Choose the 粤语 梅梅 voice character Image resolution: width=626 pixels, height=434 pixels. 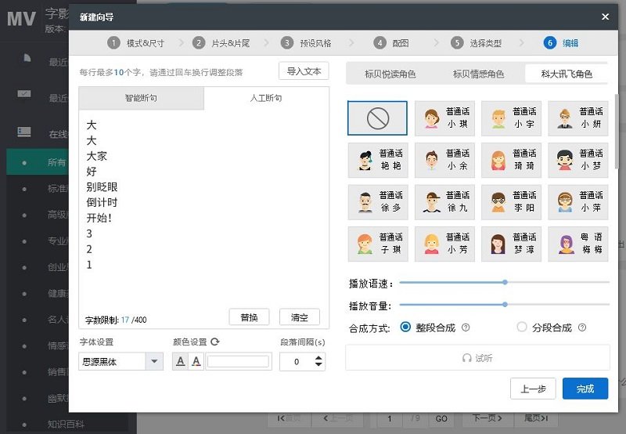(x=577, y=244)
